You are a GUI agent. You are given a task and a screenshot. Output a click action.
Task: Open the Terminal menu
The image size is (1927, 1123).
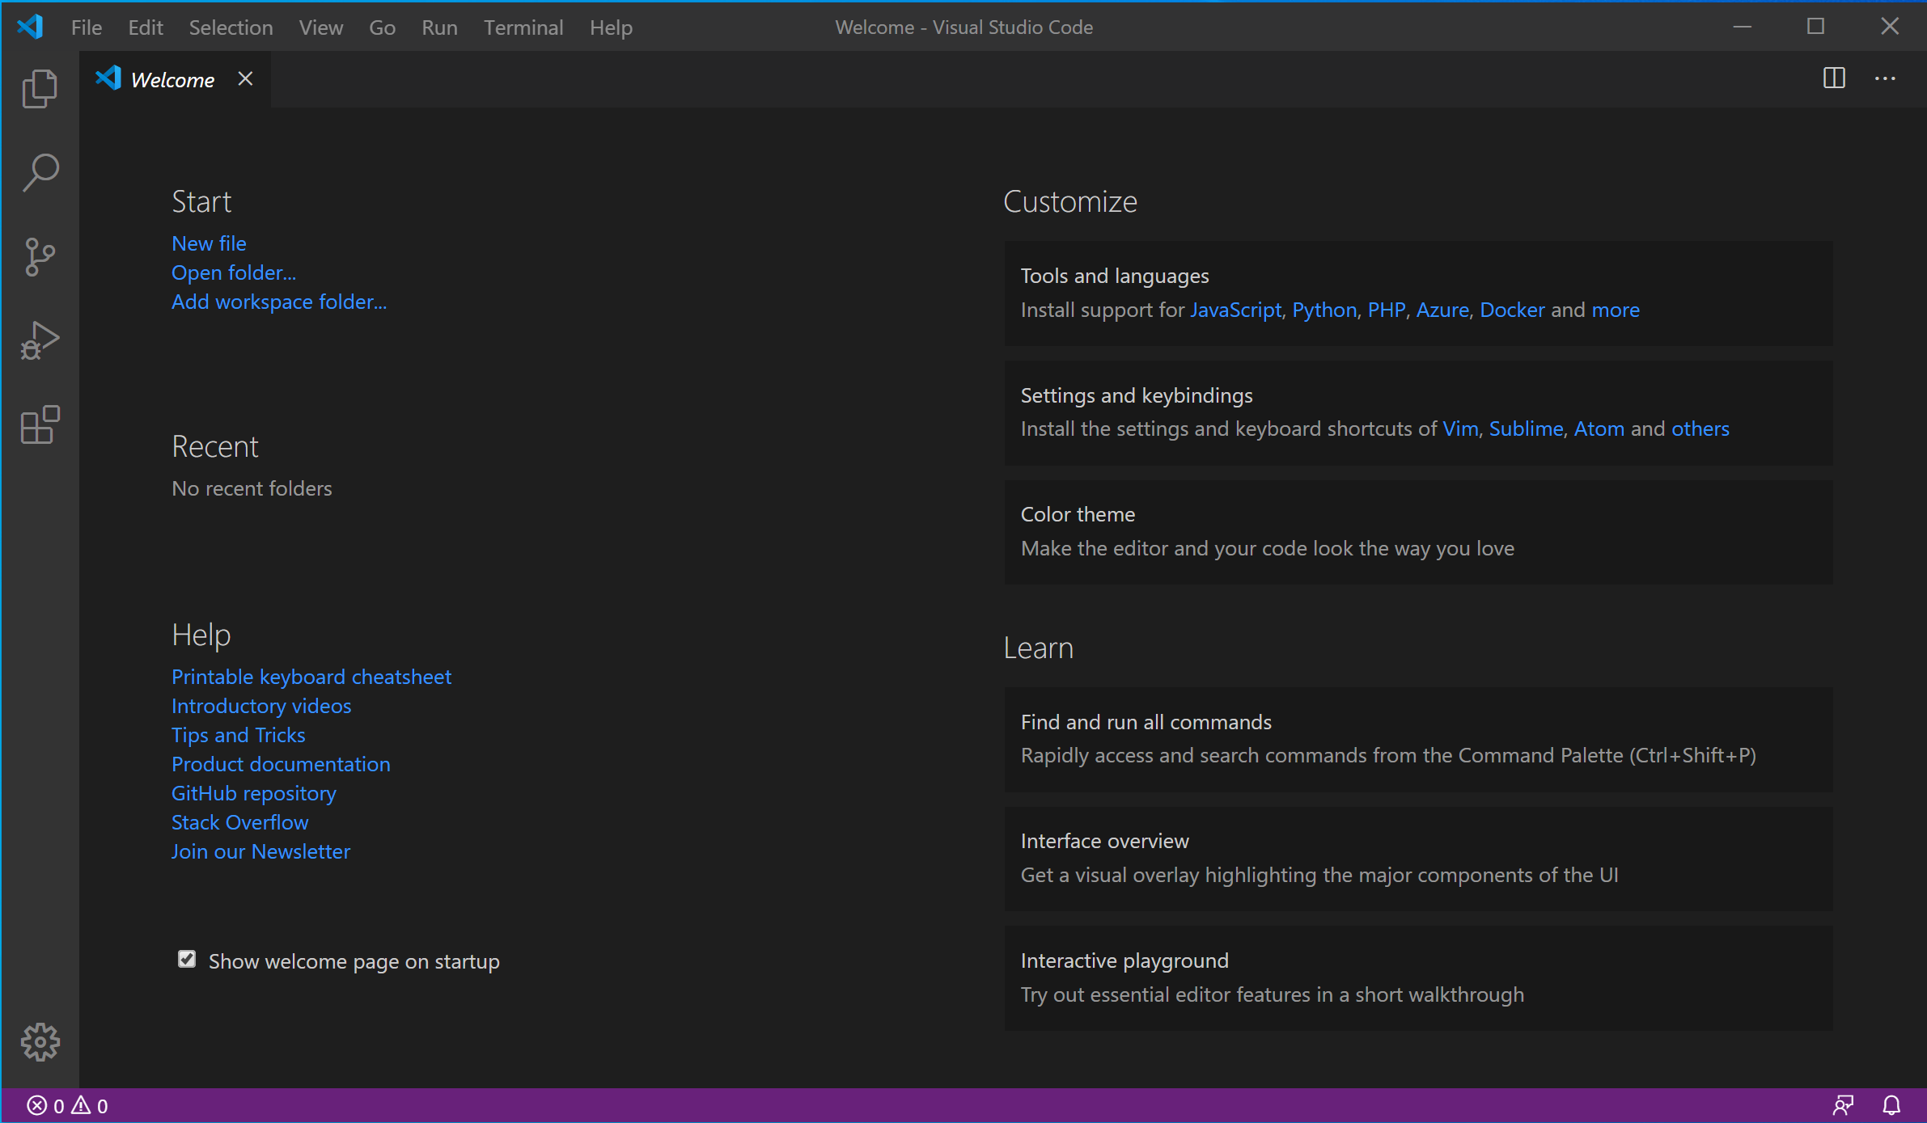[x=523, y=27]
